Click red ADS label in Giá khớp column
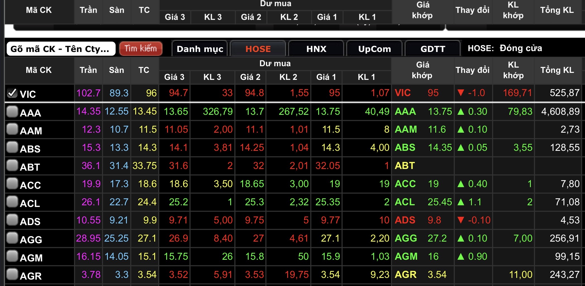 (405, 220)
